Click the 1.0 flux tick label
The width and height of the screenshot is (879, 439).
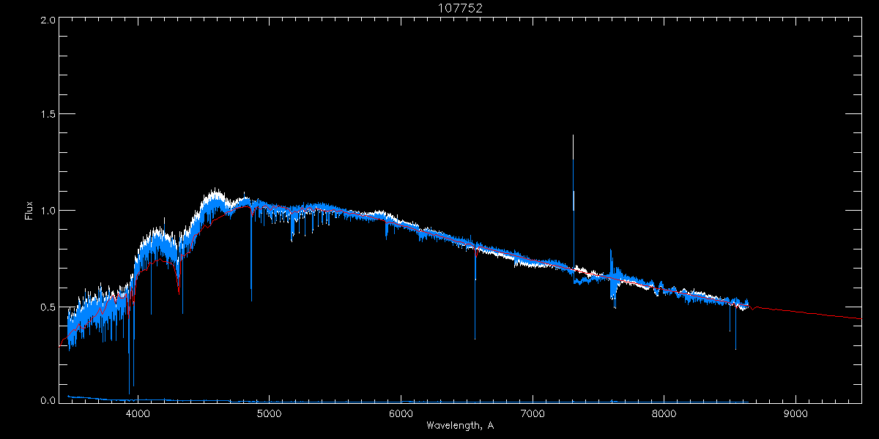point(48,211)
